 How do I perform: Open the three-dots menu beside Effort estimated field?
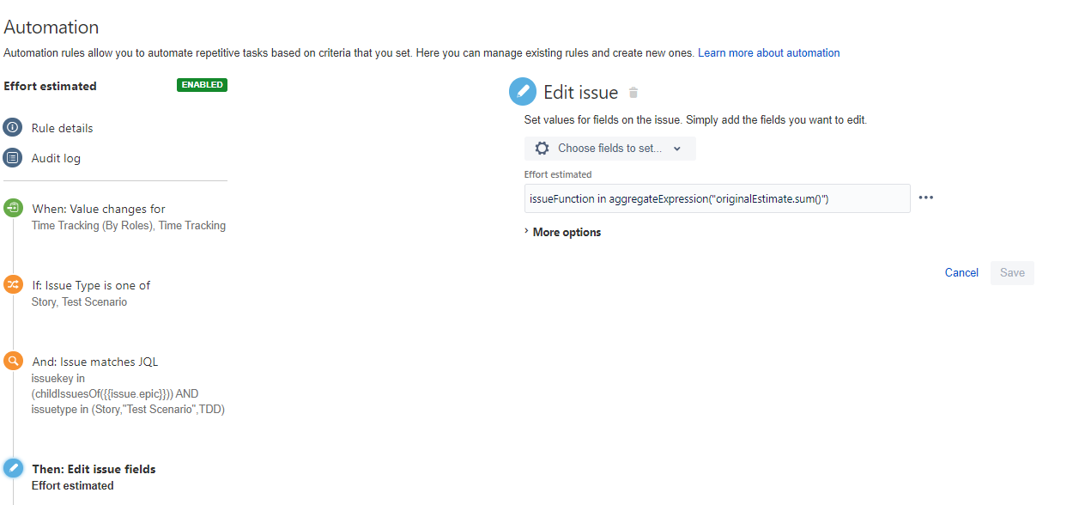click(x=925, y=198)
